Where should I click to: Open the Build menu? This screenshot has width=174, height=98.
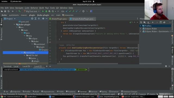(42, 8)
